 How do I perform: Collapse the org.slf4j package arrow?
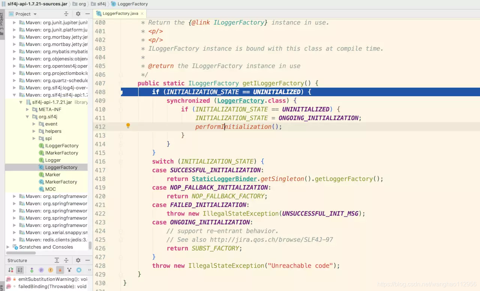(27, 117)
